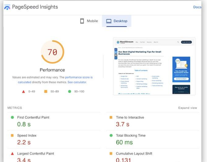The image size is (207, 162).
Task: Click the Performance heading under the gauge
Action: click(53, 70)
